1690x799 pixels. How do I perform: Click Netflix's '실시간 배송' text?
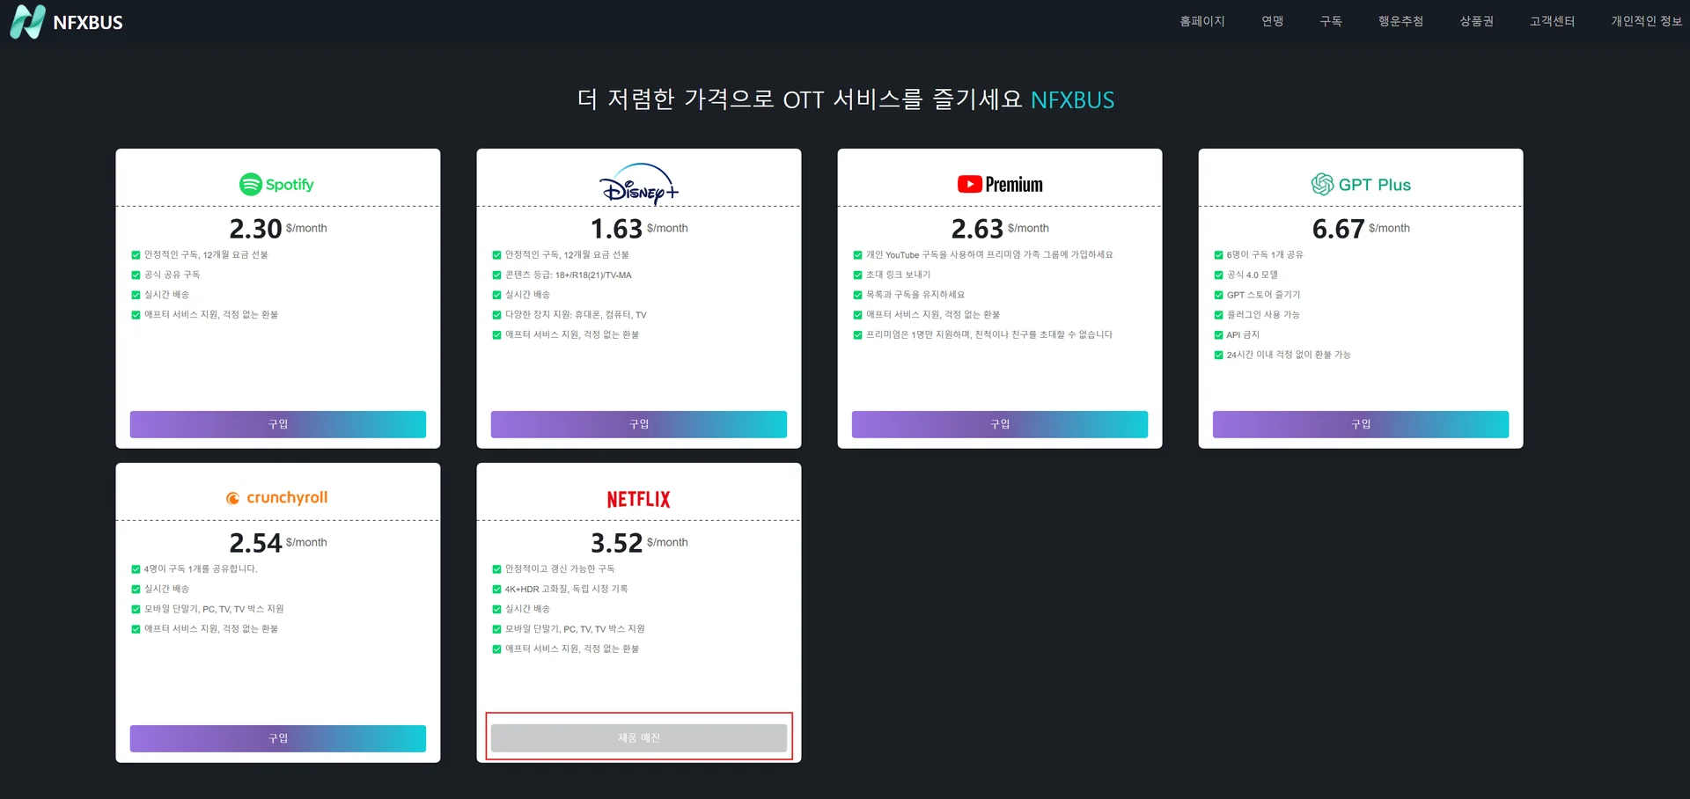pos(527,609)
